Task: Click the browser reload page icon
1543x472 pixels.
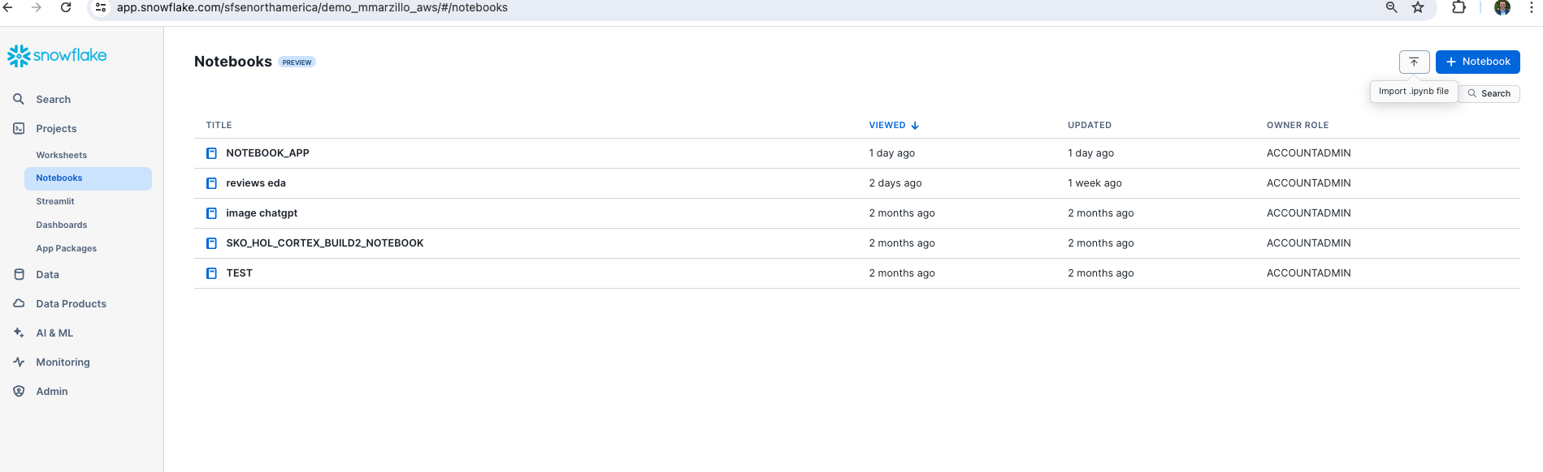Action: click(66, 7)
